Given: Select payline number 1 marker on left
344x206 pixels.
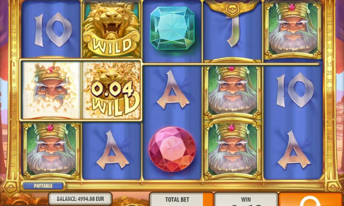Looking at the screenshot, I should [14, 64].
